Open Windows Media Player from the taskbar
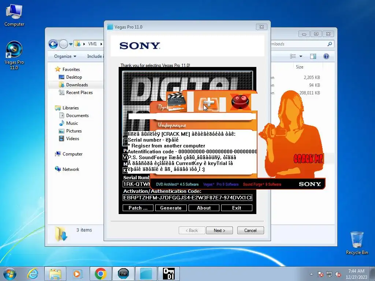 click(x=77, y=274)
